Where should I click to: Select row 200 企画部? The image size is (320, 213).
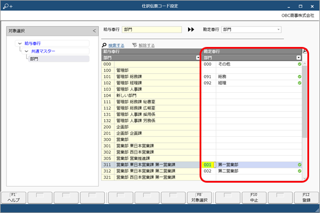[151, 127]
